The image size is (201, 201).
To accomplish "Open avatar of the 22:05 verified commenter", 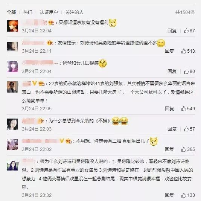I will coord(12,87).
